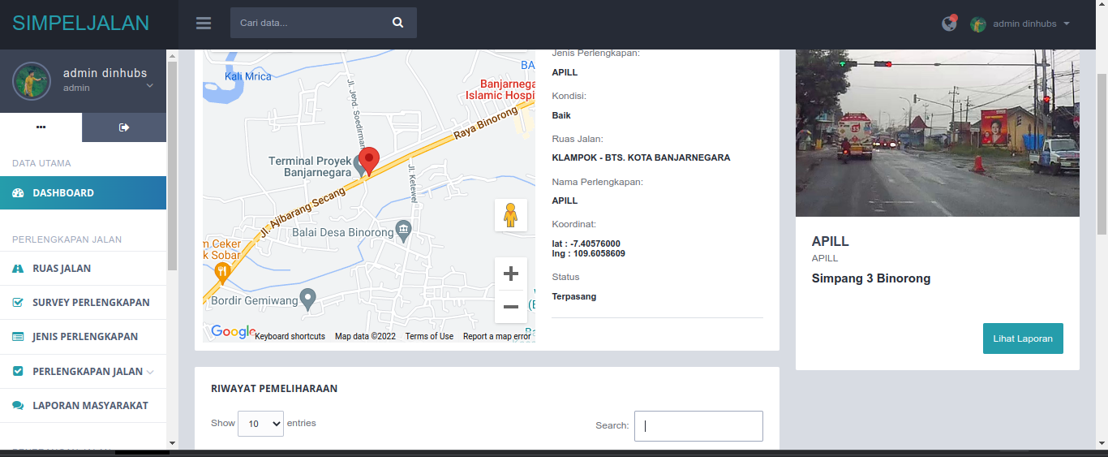1108x457 pixels.
Task: Zoom out on the map
Action: (x=511, y=307)
